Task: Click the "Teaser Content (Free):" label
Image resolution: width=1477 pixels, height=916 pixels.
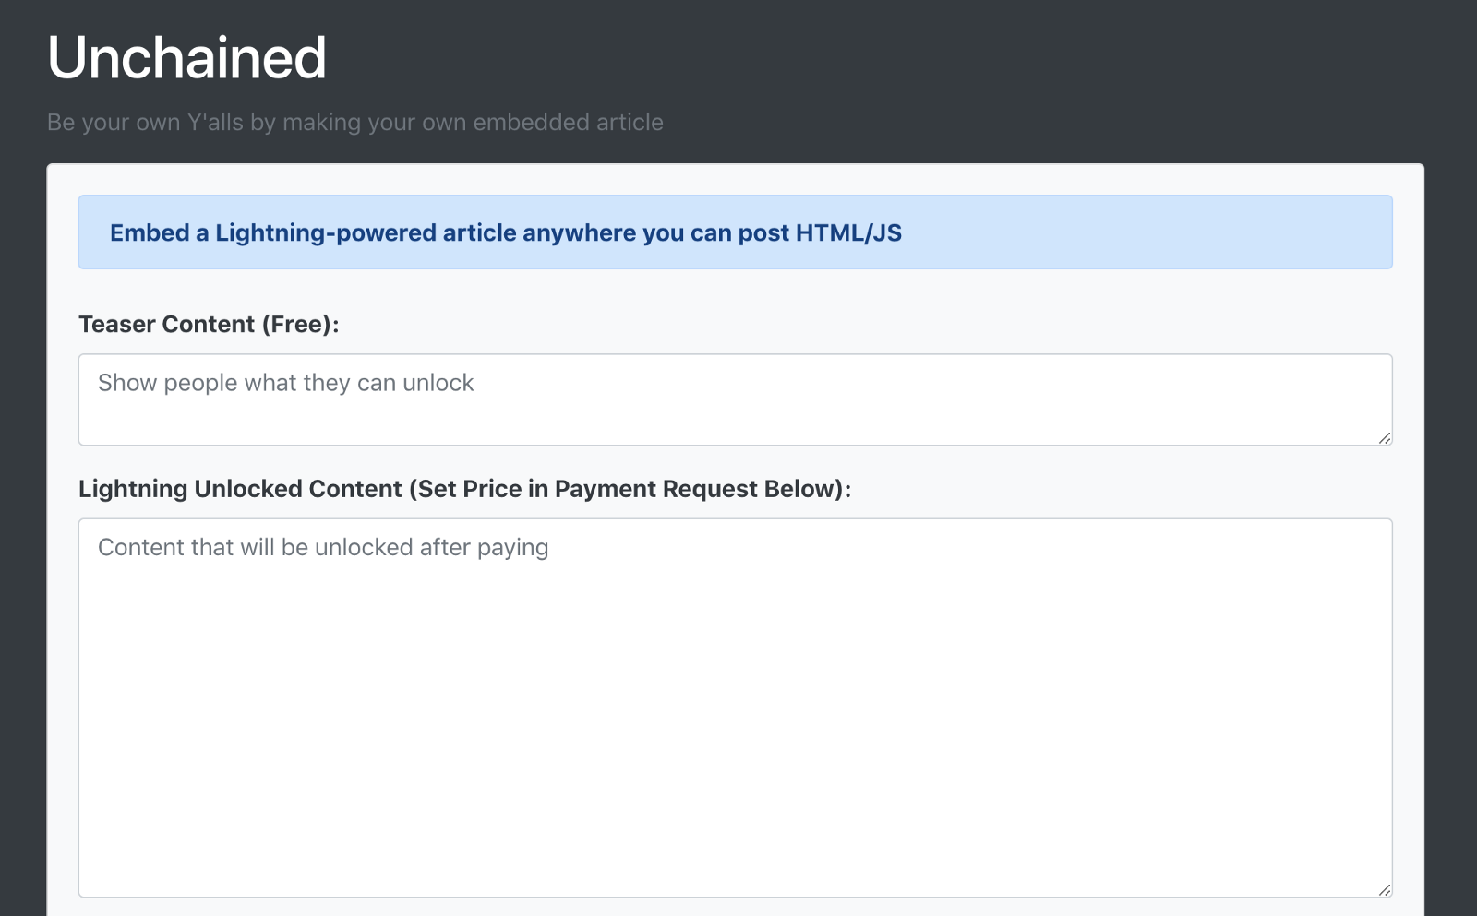Action: click(x=209, y=325)
